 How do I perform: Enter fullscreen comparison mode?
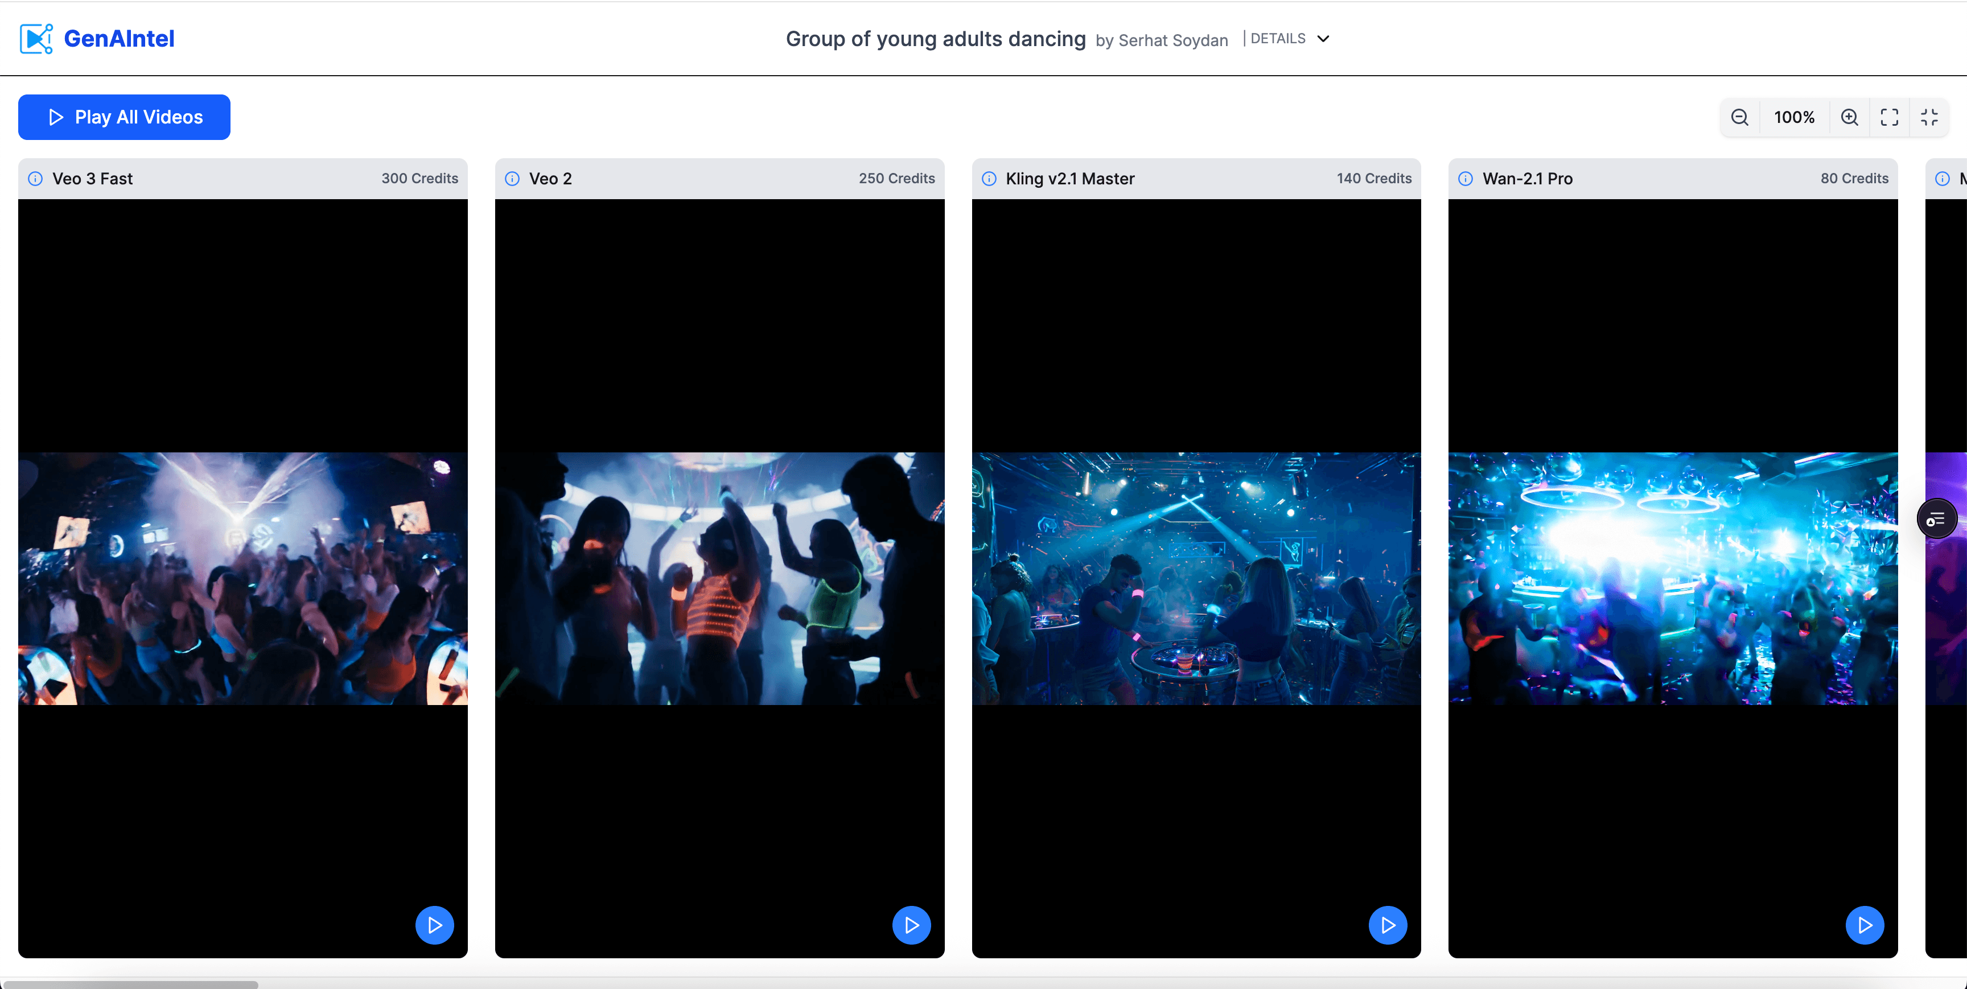pos(1890,117)
